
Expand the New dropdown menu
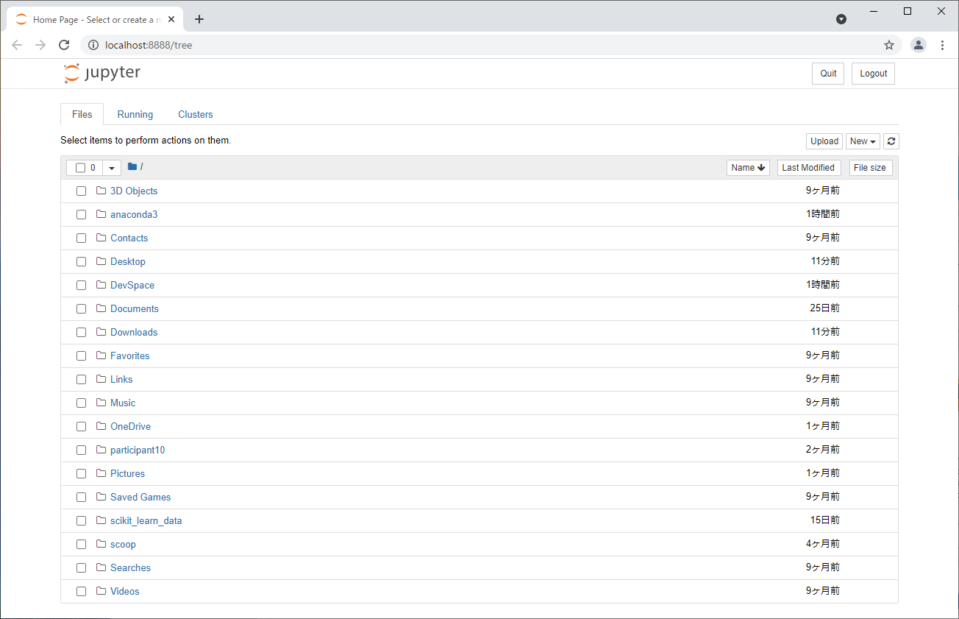(863, 141)
